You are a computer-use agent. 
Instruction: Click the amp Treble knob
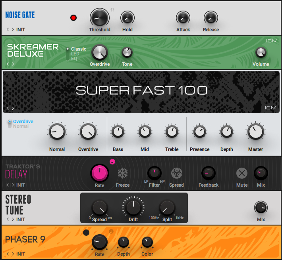(x=172, y=132)
